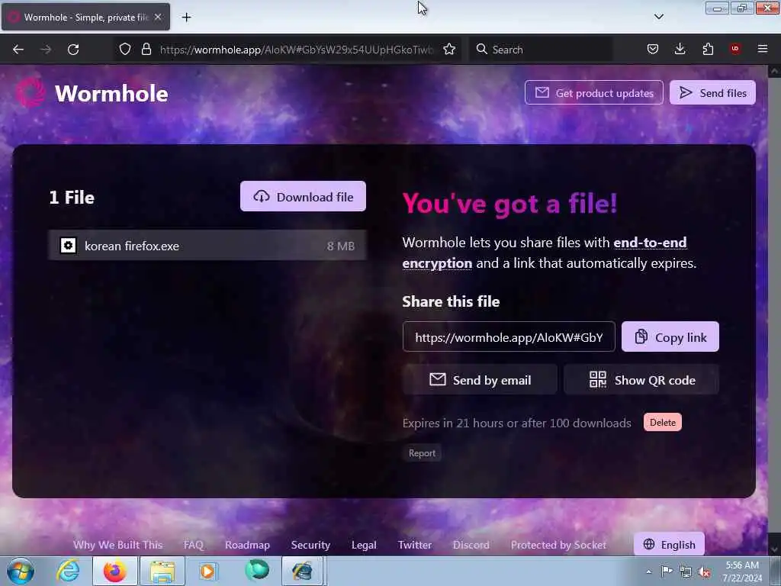Click the URL address bar
This screenshot has width=781, height=586.
coord(297,50)
